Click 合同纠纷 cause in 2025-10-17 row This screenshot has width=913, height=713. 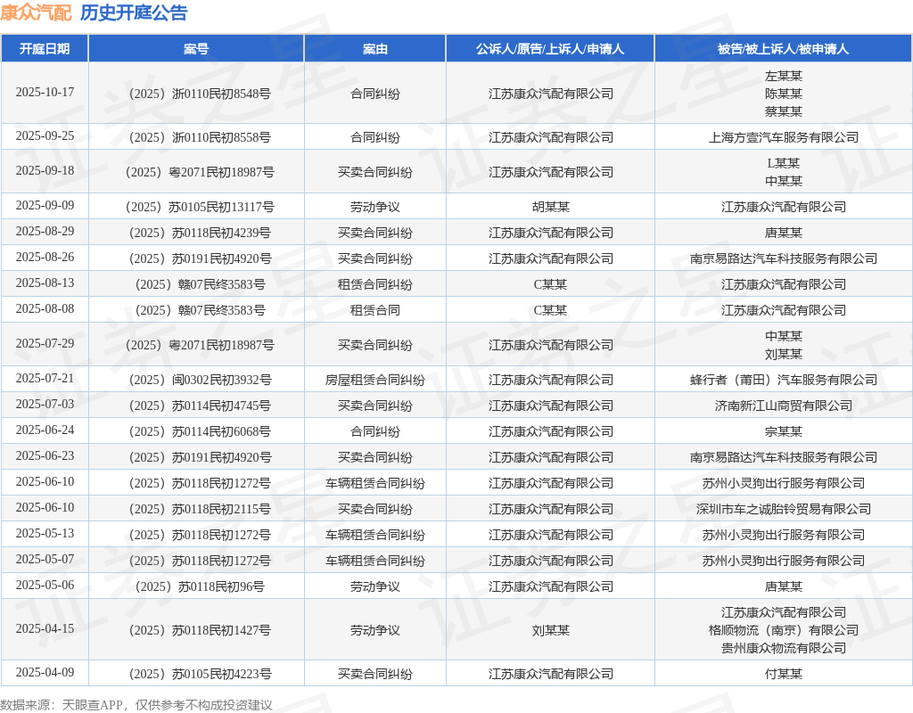pos(375,94)
